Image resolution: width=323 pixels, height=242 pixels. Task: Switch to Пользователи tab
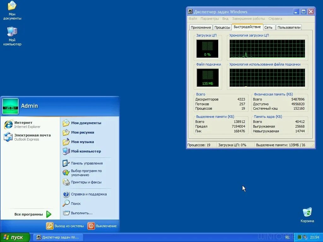pos(289,27)
